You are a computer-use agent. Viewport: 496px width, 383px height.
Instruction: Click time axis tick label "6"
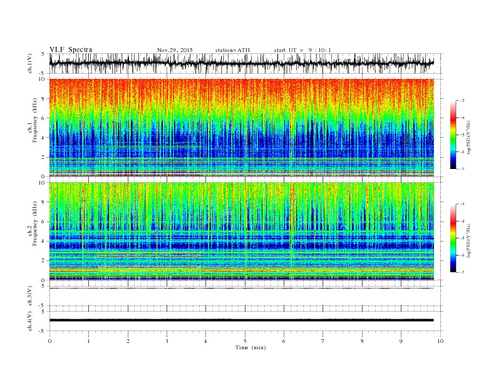[284, 341]
